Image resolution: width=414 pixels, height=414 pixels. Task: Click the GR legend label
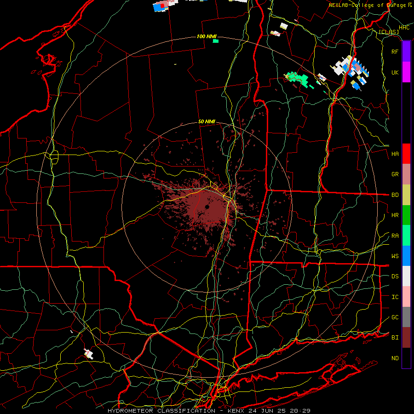click(x=395, y=174)
